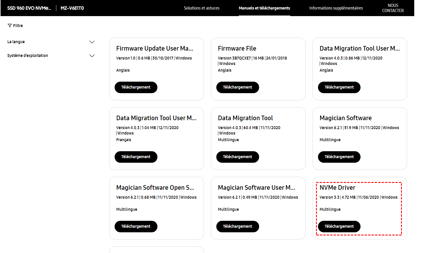Click the Nous Contacter link
This screenshot has height=253, width=424.
393,8
